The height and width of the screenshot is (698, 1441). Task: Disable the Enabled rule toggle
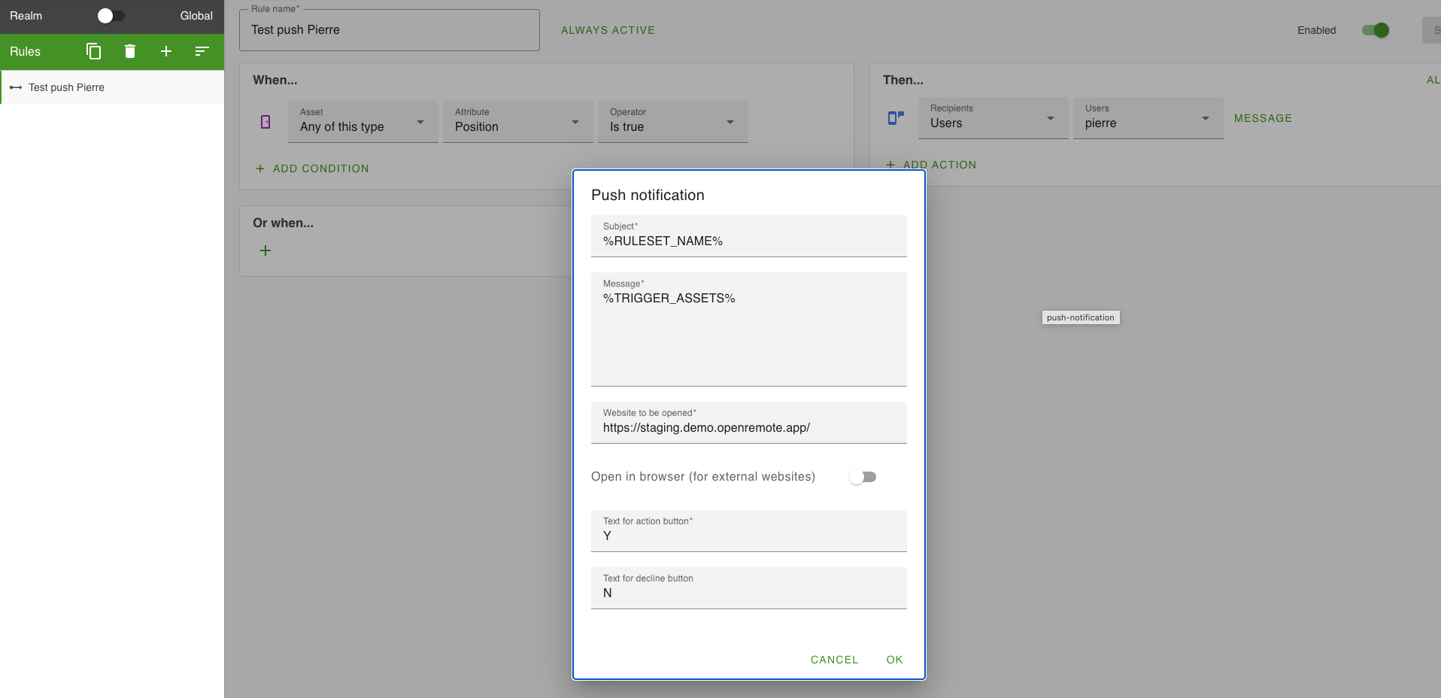click(1376, 30)
